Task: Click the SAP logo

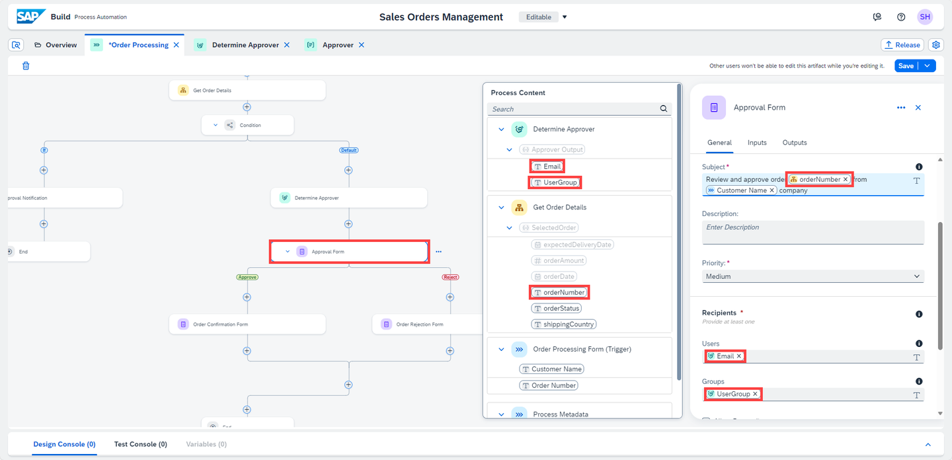Action: (x=31, y=17)
